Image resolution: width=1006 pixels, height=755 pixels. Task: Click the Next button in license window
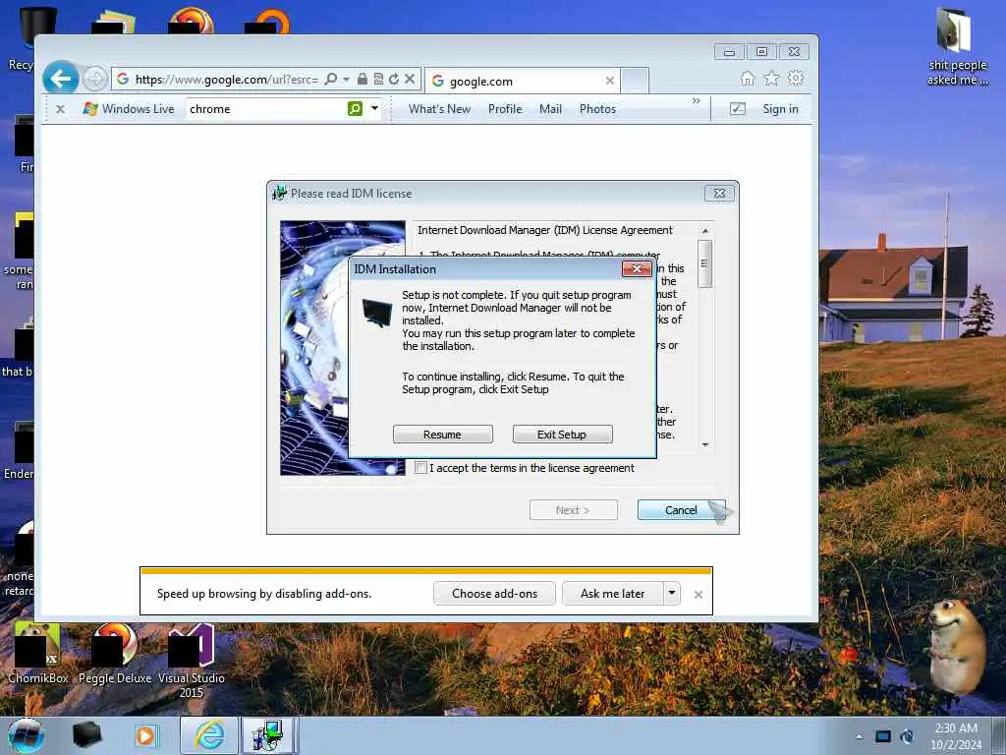coord(573,510)
